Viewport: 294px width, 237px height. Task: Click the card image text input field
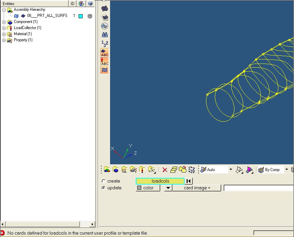click(258, 188)
